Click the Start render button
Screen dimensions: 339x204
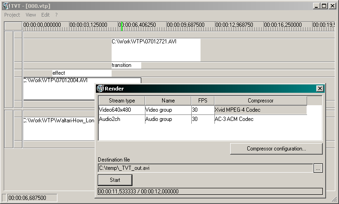coord(115,180)
